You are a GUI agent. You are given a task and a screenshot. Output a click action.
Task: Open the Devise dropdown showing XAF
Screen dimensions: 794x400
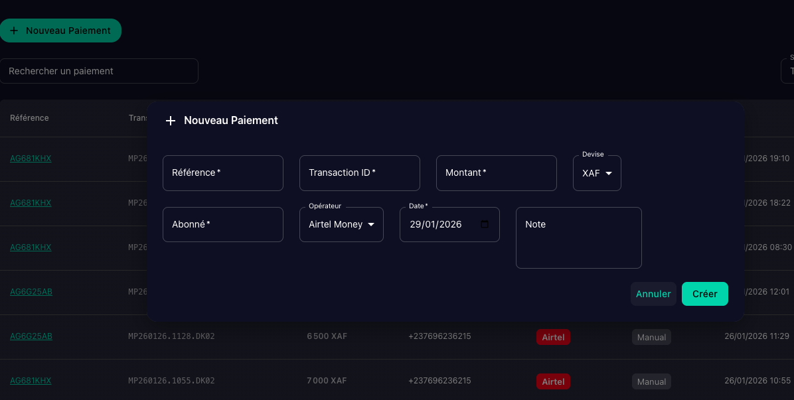click(x=596, y=172)
